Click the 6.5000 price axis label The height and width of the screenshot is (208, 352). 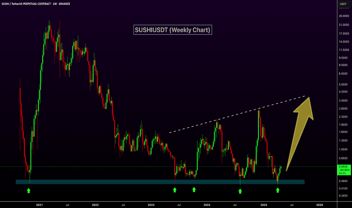pos(343,73)
